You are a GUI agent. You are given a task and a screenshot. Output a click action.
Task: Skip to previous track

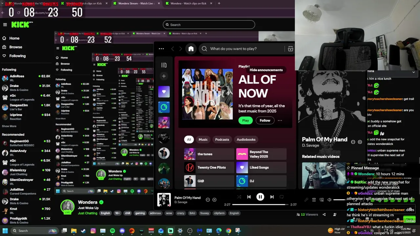(x=249, y=197)
